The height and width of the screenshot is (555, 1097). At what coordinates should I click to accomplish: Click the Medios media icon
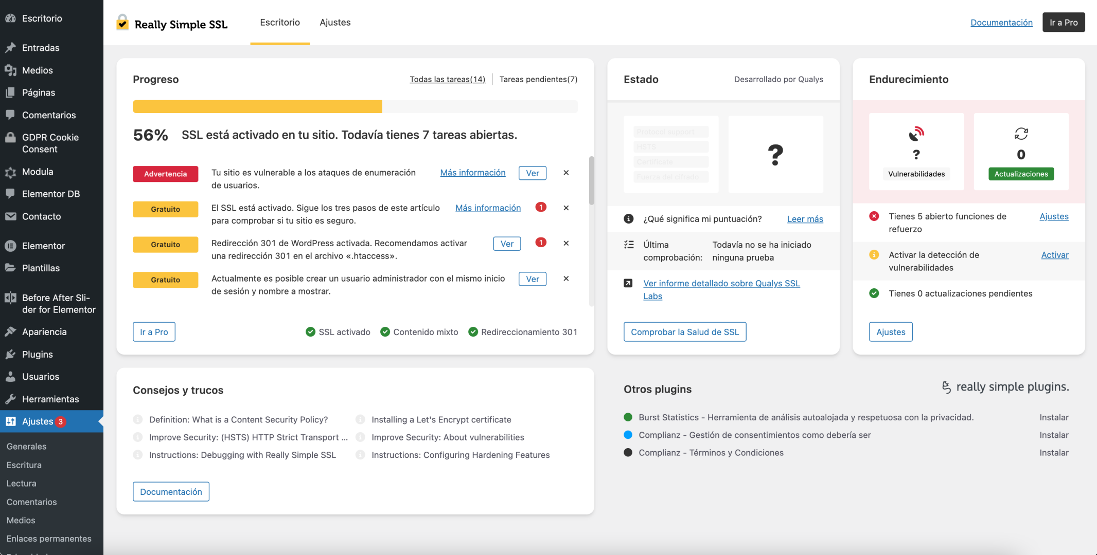click(x=10, y=70)
